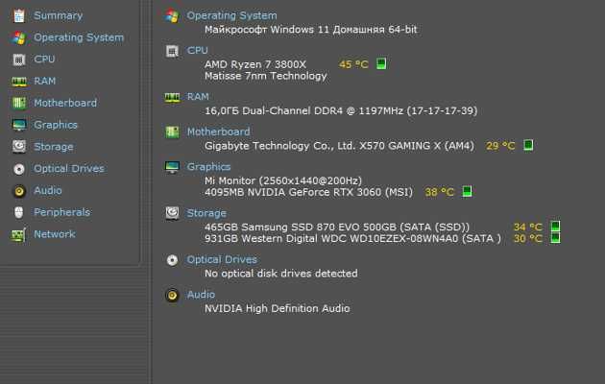The width and height of the screenshot is (605, 384).
Task: Click the Storage heading in the summary pane
Action: [206, 213]
